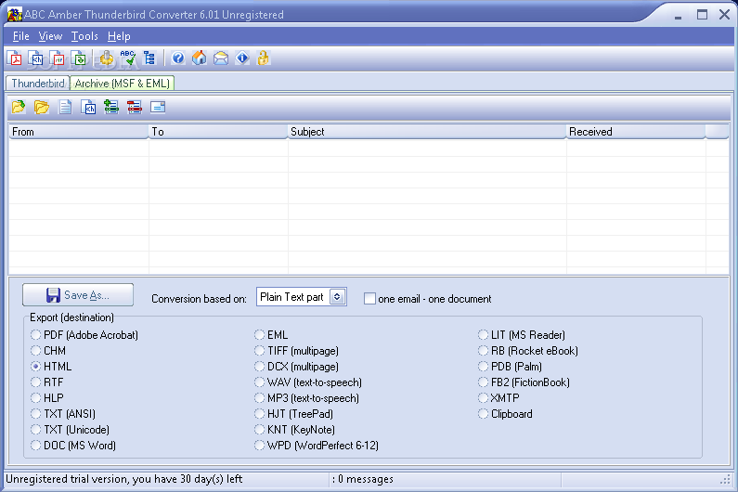Click the 'Unregistered trial version' status text
Screen dimensions: 738x492
point(124,479)
